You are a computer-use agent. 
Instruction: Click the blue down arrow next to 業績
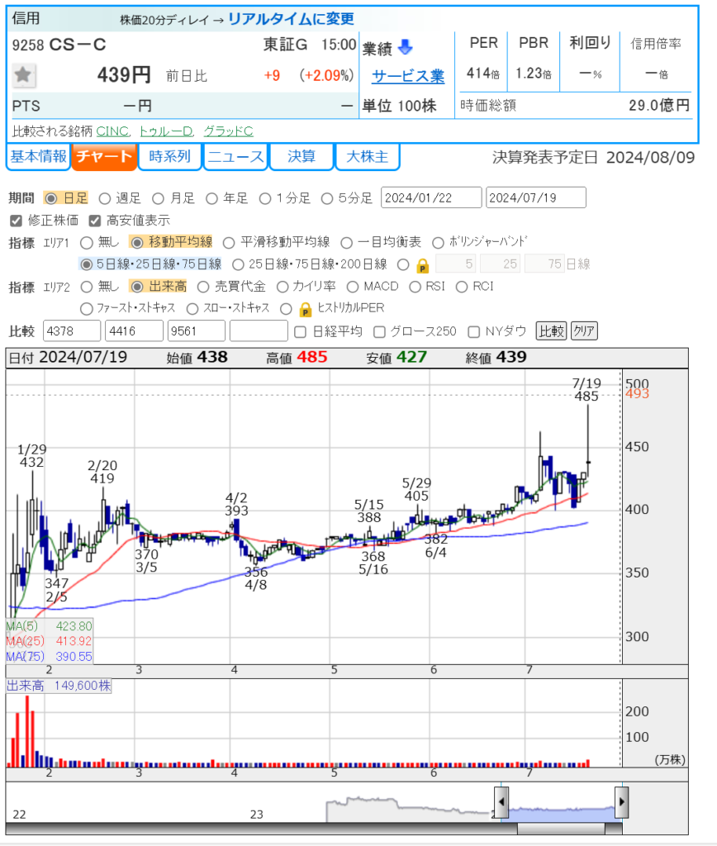pos(405,46)
